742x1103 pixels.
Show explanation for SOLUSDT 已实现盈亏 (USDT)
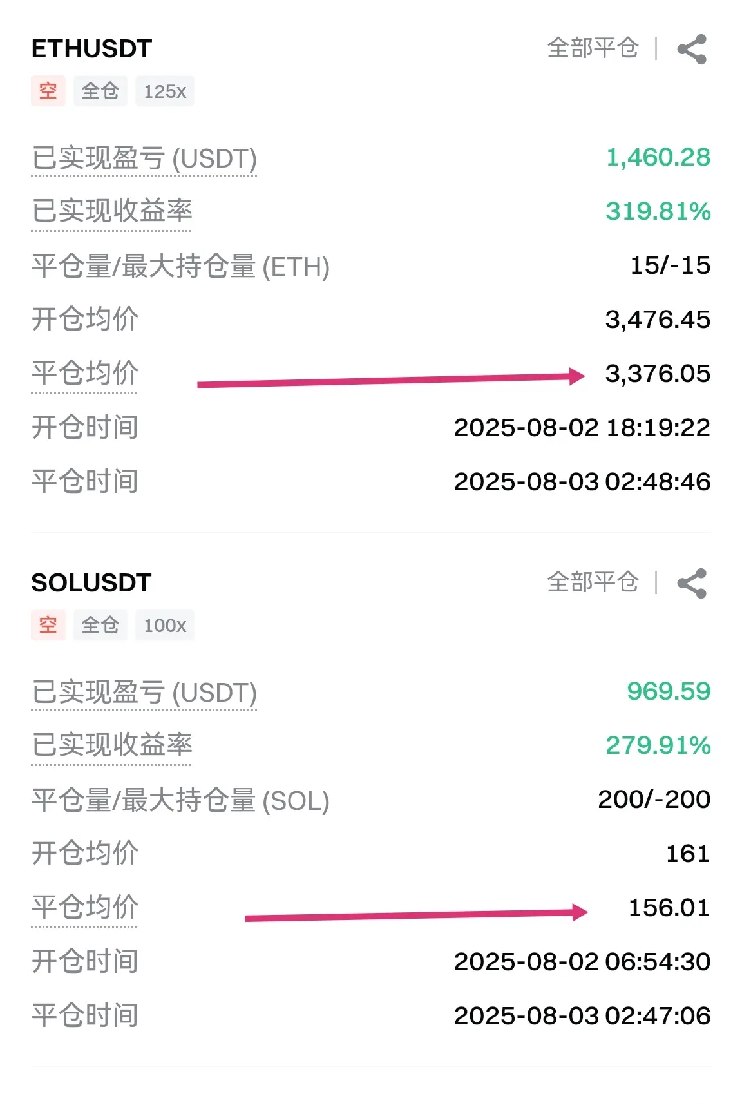pos(144,693)
